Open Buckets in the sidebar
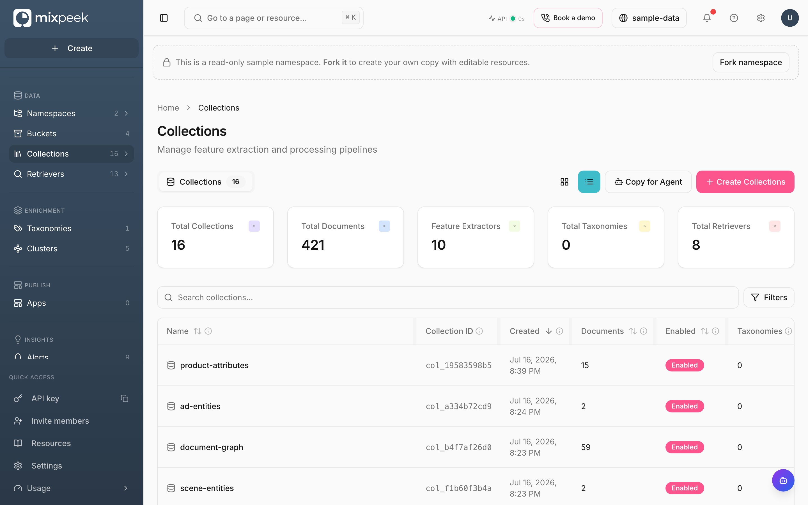Image resolution: width=808 pixels, height=505 pixels. (72, 133)
